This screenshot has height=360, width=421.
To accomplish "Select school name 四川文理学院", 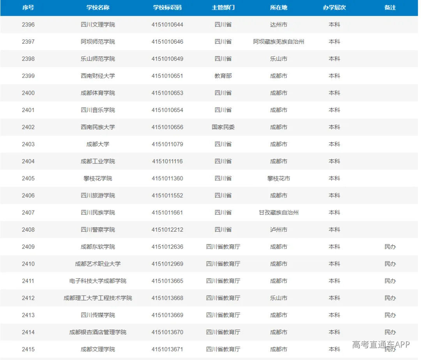I will point(98,25).
